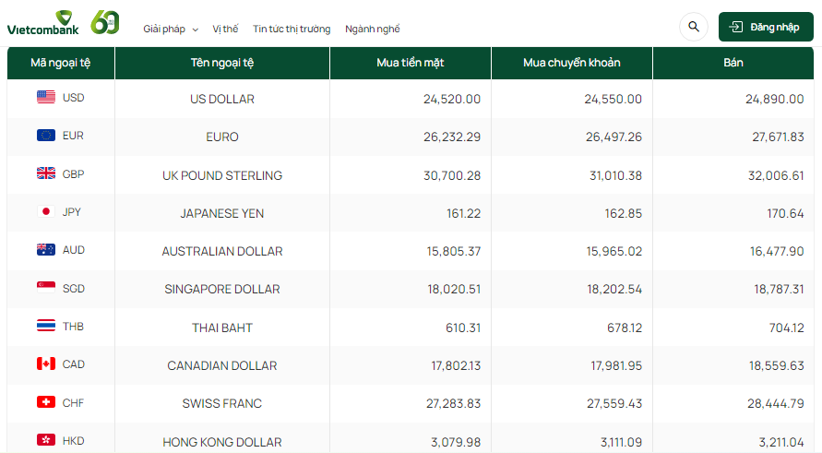Click the EU flag icon for EUR

[x=46, y=136]
